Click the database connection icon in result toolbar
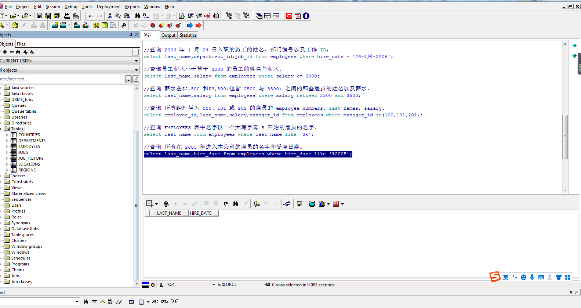The width and height of the screenshot is (581, 308). tap(312, 204)
